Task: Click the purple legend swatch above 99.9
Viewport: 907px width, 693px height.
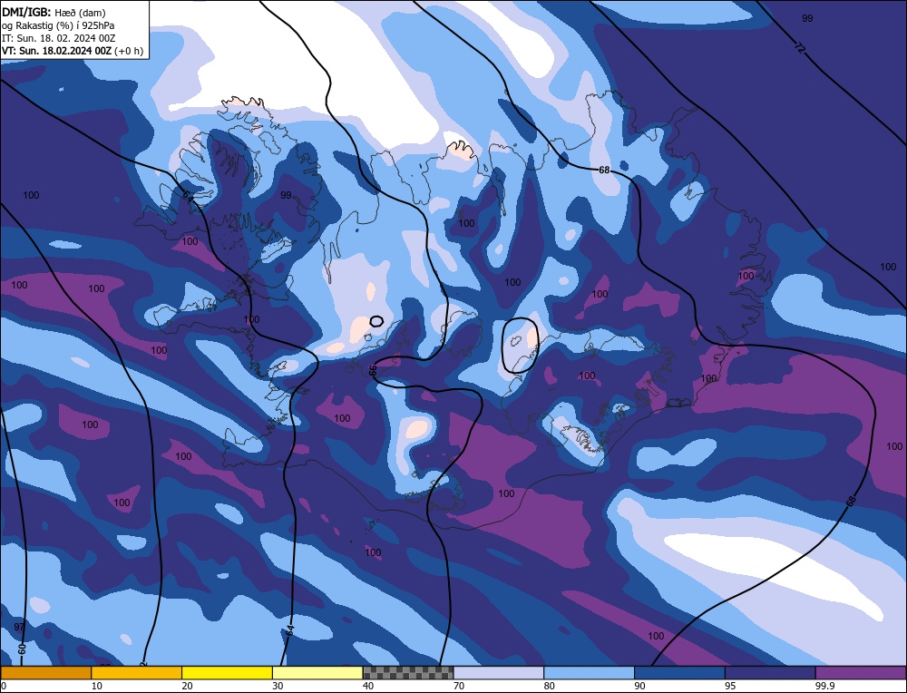Action: [x=861, y=672]
